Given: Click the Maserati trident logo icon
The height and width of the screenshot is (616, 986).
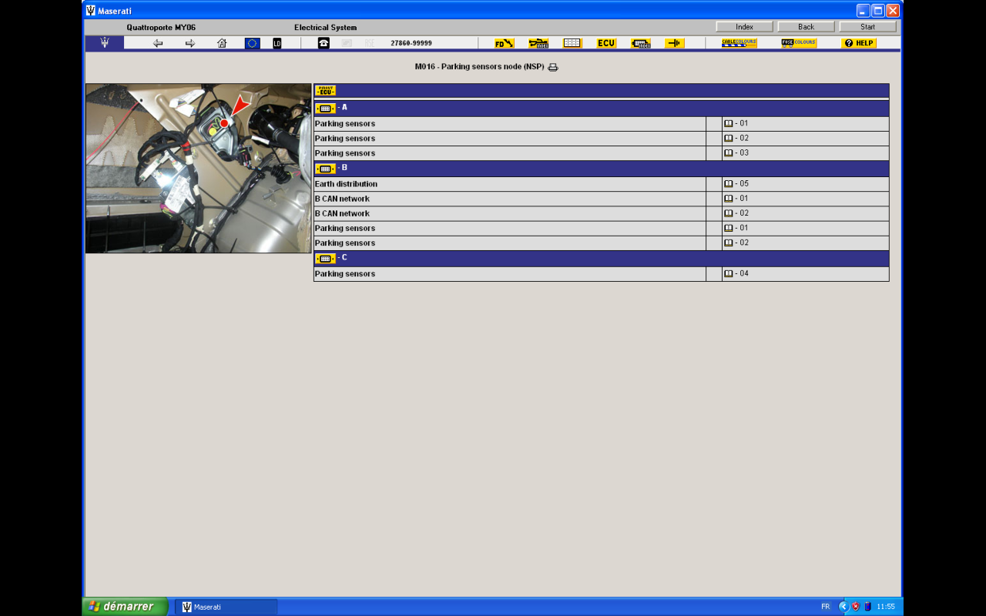Looking at the screenshot, I should point(105,43).
